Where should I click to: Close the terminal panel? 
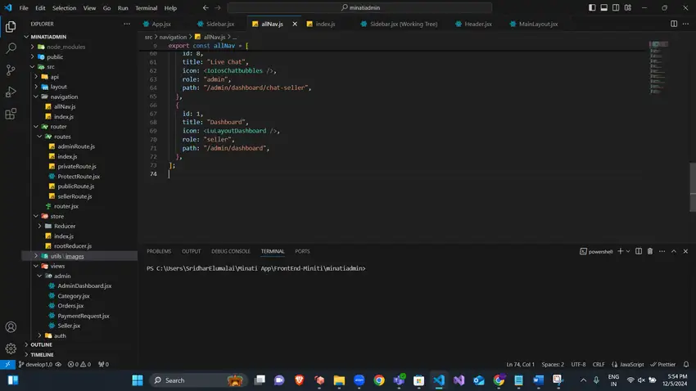pos(686,251)
